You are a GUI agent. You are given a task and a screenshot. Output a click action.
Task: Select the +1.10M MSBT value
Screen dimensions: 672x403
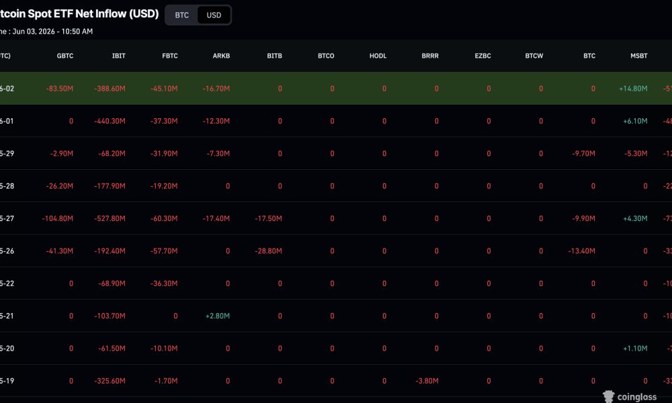[635, 348]
